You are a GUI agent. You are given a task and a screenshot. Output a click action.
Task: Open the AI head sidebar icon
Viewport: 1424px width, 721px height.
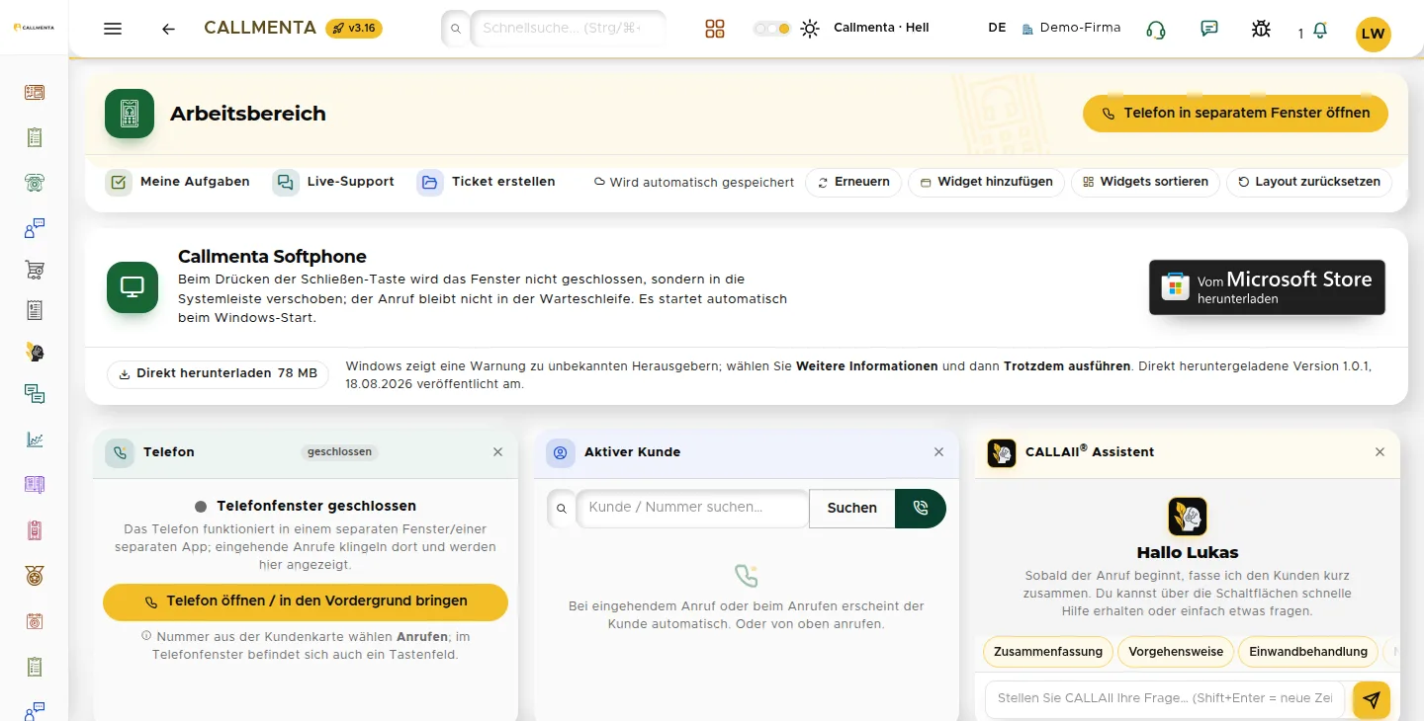tap(35, 352)
